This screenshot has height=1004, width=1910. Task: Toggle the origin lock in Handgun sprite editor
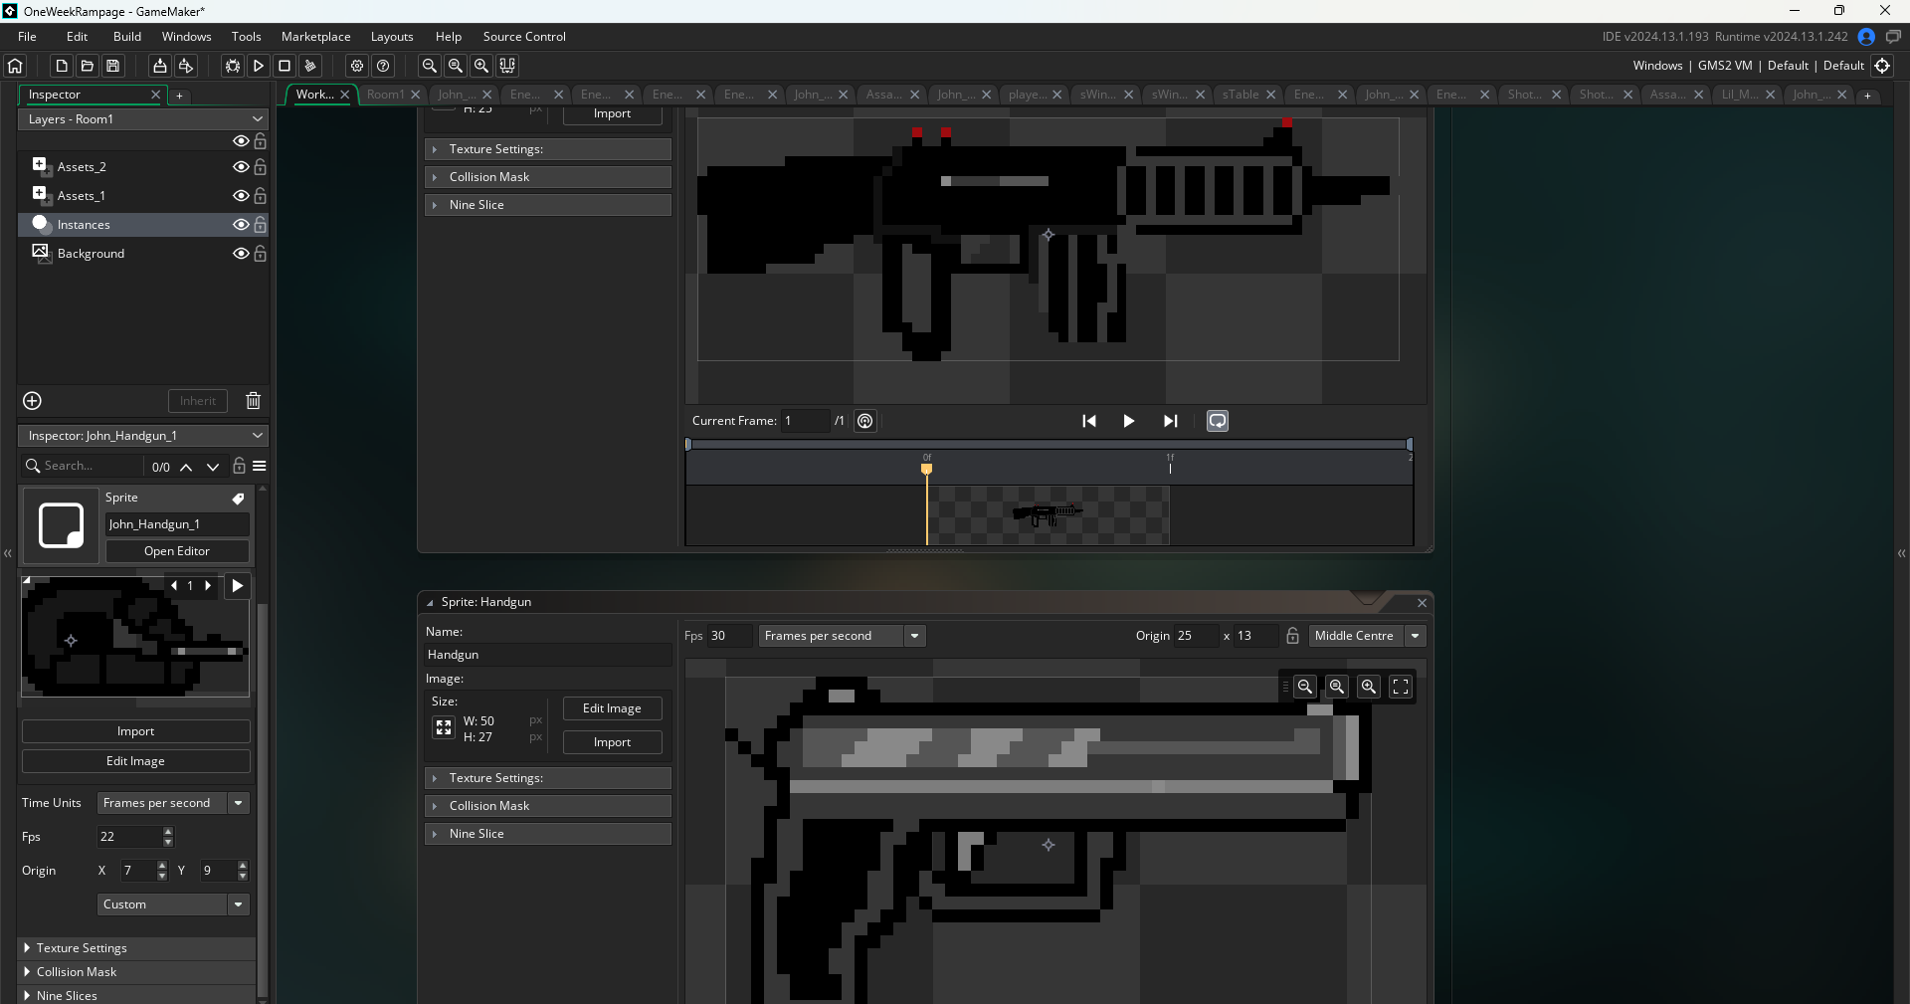1293,636
